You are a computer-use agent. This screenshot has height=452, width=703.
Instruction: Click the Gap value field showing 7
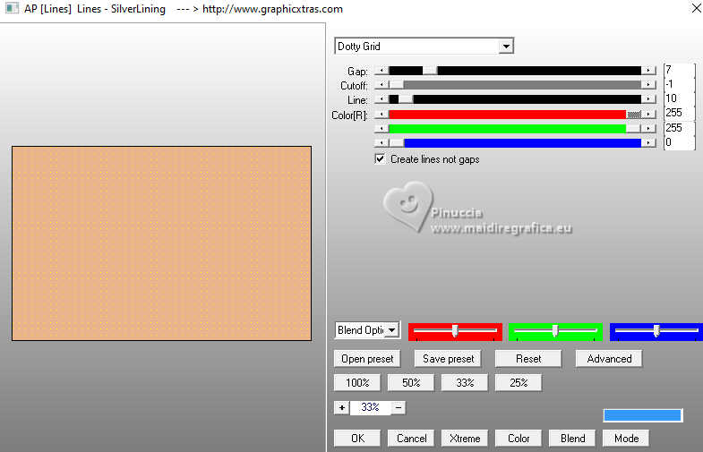coord(679,71)
